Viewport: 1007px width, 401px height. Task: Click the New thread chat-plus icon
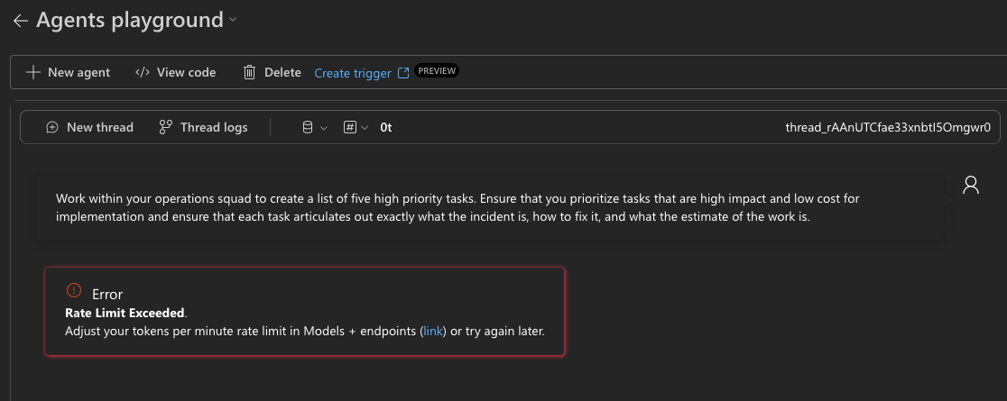click(52, 127)
